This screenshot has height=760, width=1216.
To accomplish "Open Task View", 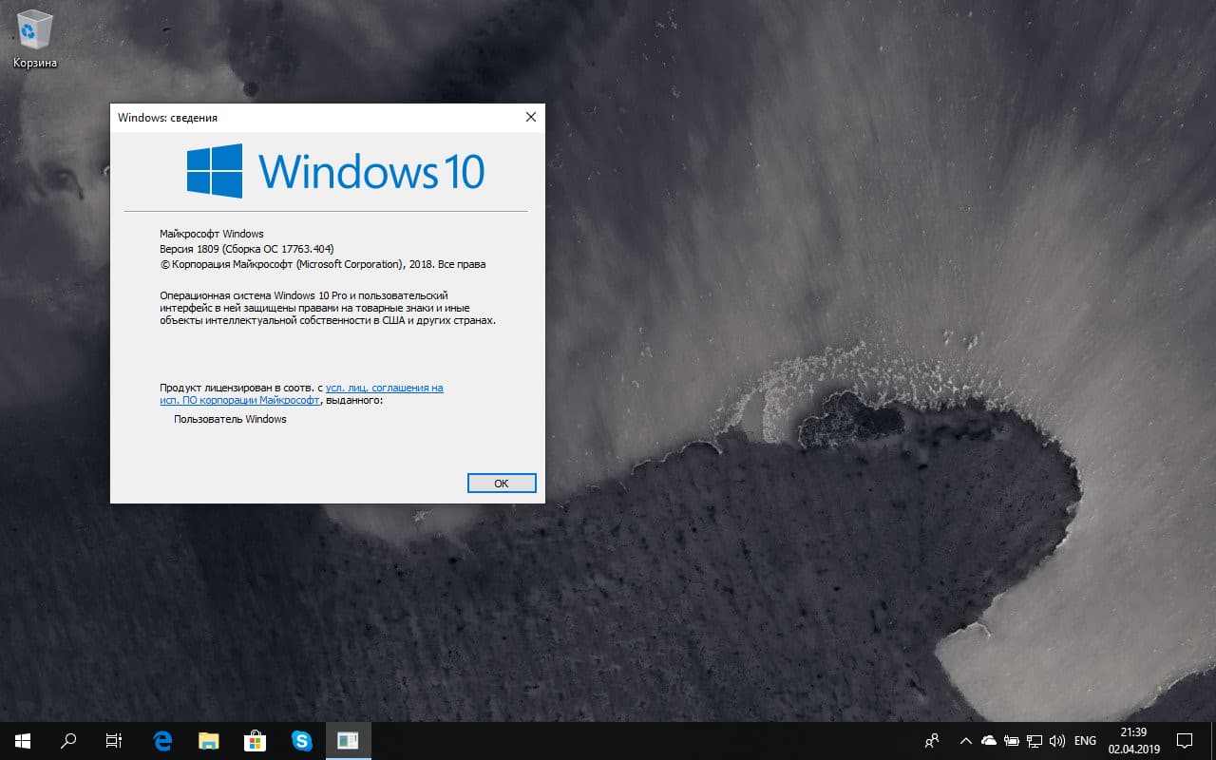I will click(113, 740).
